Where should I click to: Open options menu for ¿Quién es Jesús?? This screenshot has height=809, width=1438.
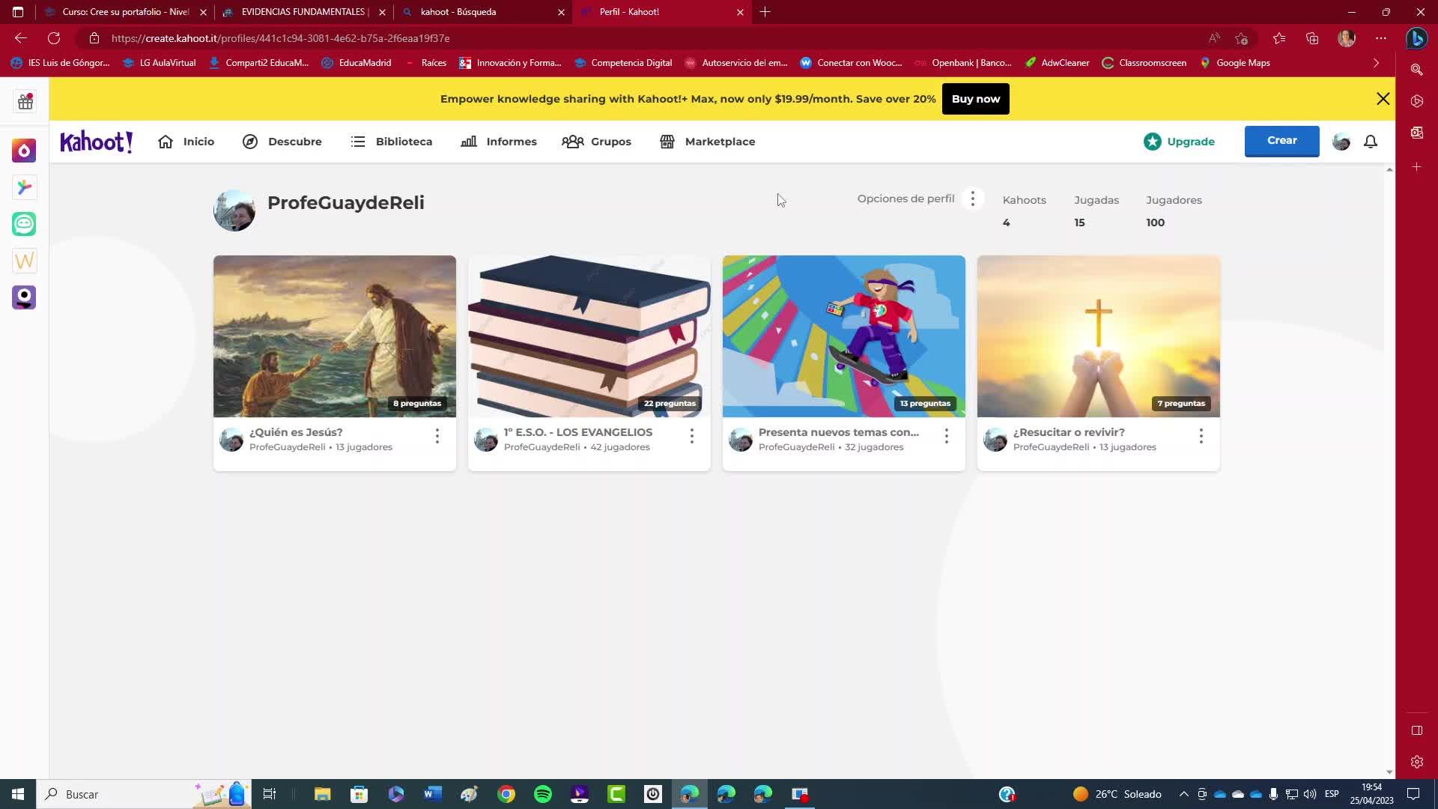point(437,436)
